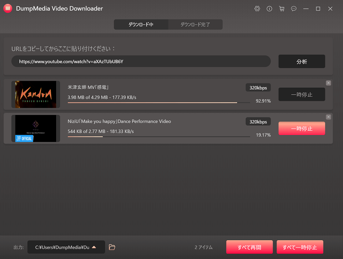
Task: Open the feedback chat bubble icon
Action: click(x=294, y=9)
